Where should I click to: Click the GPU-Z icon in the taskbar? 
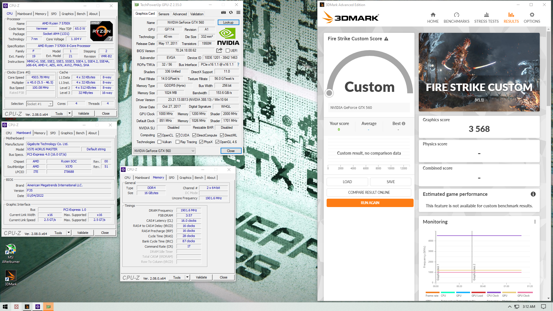point(48,307)
